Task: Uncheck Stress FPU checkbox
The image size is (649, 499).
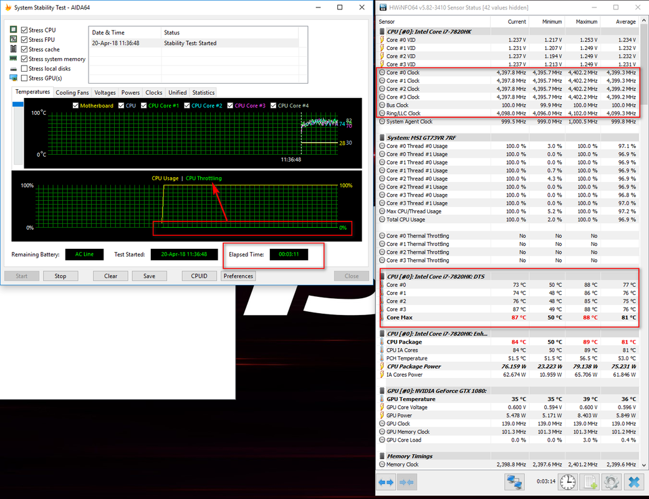Action: point(24,39)
